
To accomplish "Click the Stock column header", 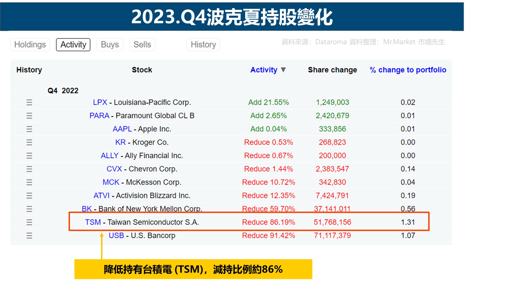I will [x=142, y=70].
